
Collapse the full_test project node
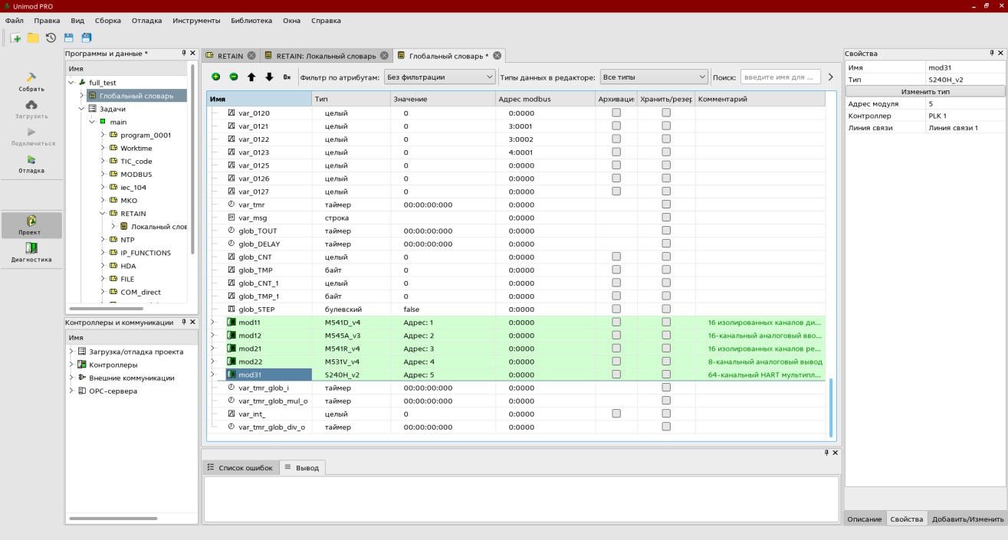point(71,82)
